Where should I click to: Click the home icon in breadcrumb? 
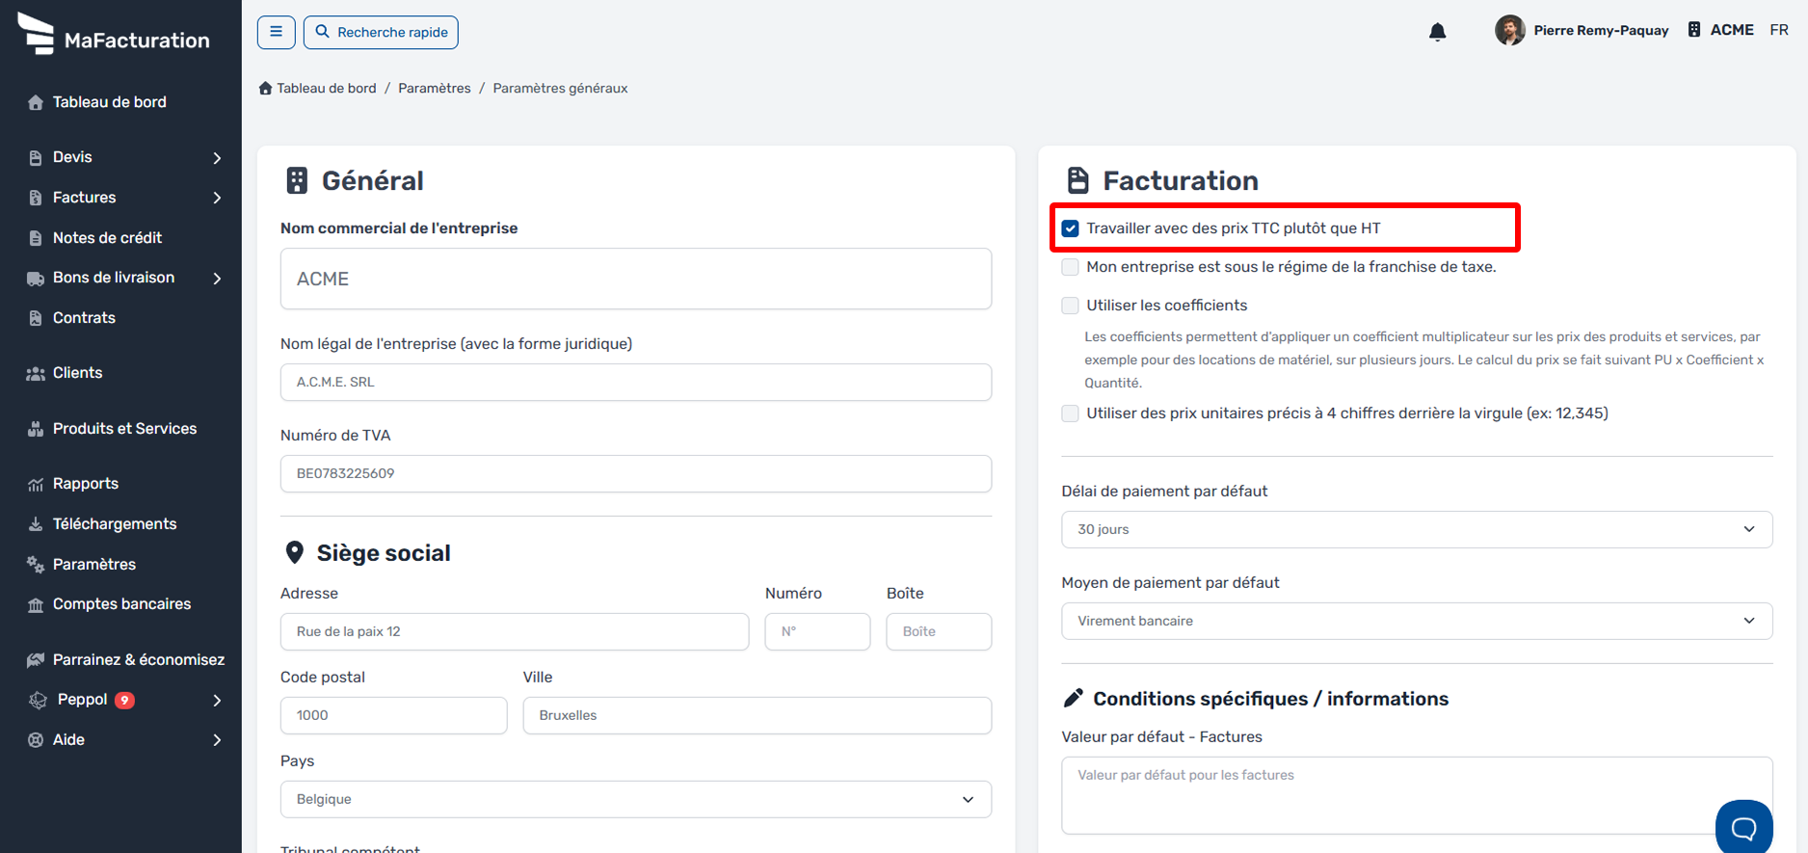click(266, 88)
